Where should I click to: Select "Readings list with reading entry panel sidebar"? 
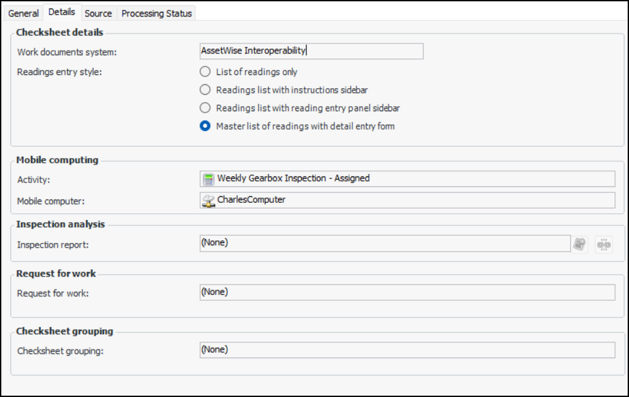205,108
